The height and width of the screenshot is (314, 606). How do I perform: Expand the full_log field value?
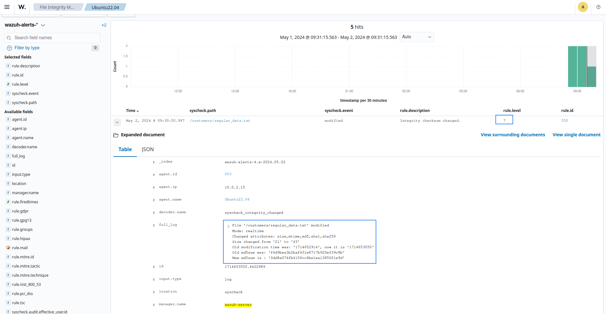click(x=228, y=226)
